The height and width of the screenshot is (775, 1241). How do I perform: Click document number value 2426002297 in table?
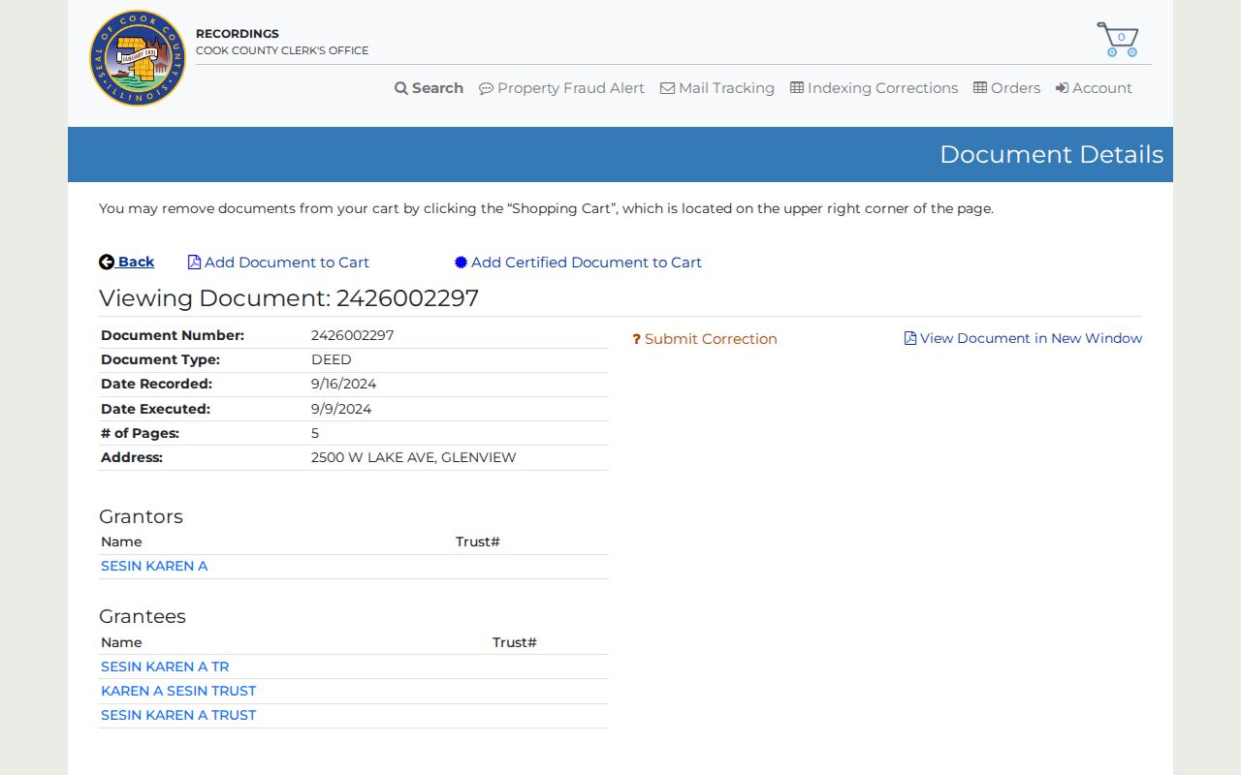click(x=352, y=335)
